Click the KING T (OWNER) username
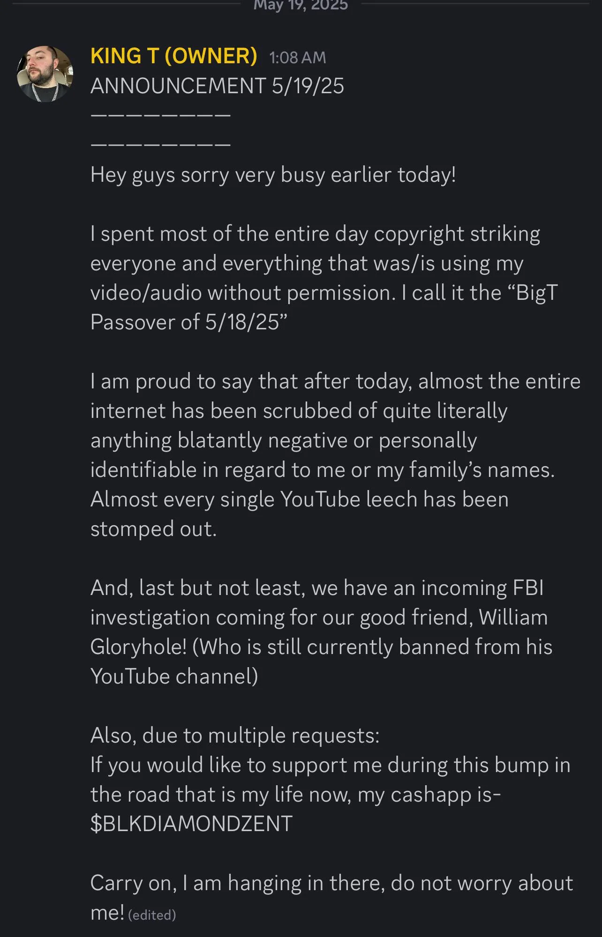Viewport: 602px width, 937px height. click(174, 56)
